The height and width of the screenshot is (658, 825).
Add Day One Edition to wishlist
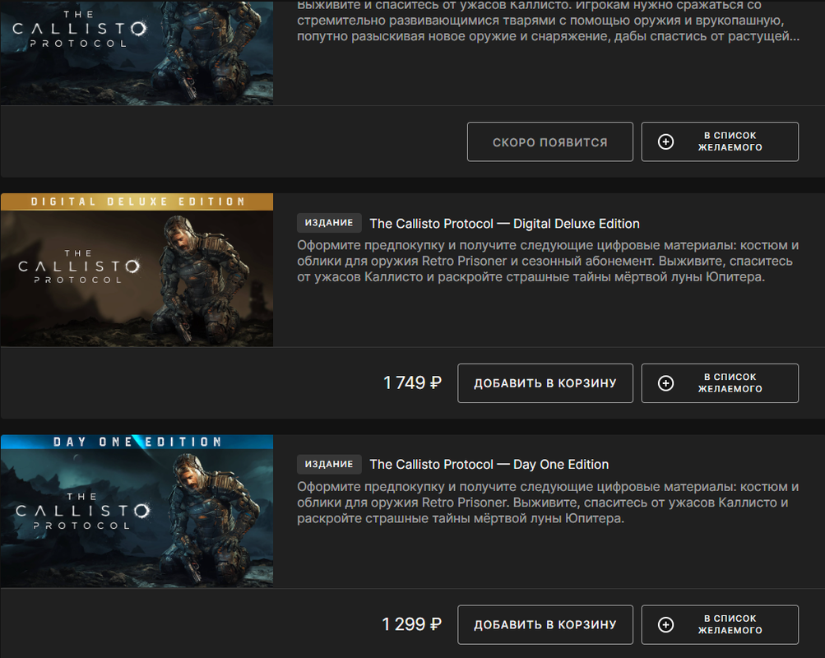click(x=720, y=625)
